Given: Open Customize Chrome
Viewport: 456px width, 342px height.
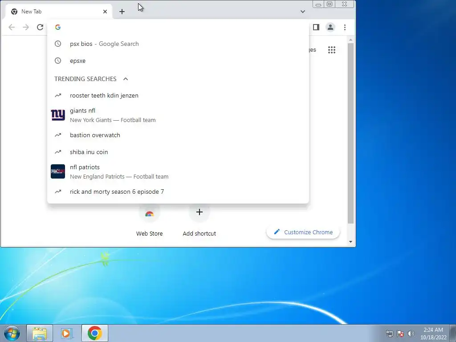Looking at the screenshot, I should click(303, 232).
